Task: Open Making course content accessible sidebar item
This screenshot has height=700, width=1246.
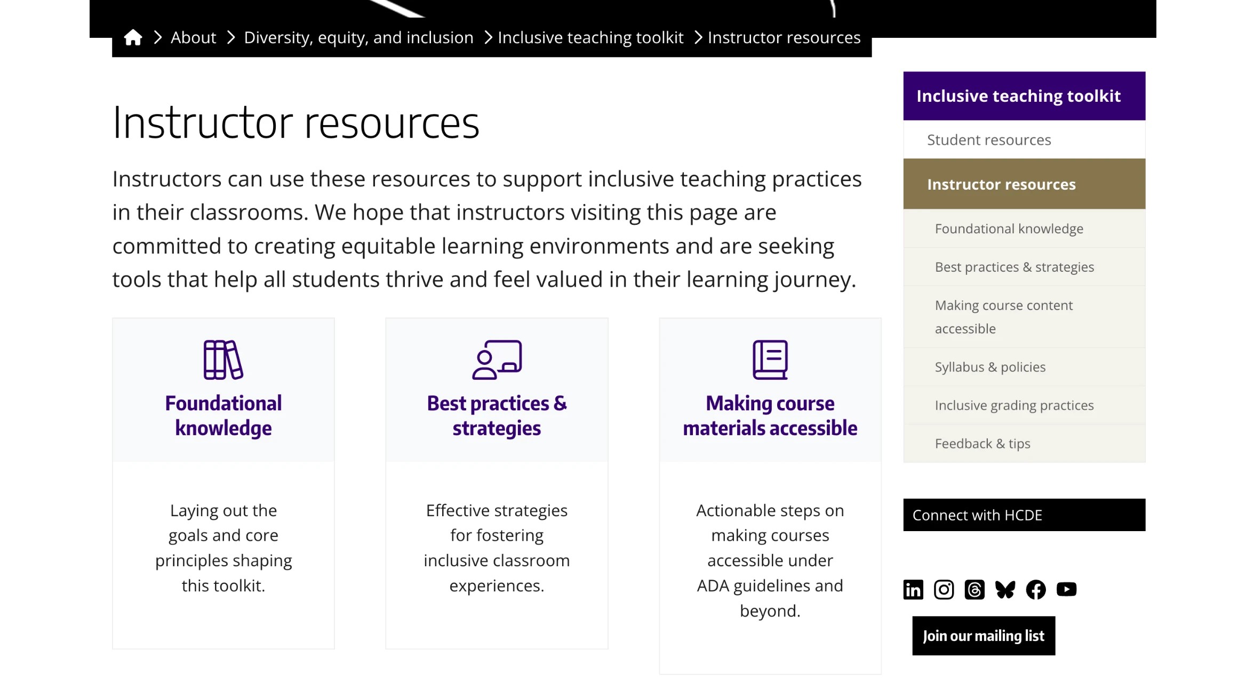Action: [x=1024, y=317]
